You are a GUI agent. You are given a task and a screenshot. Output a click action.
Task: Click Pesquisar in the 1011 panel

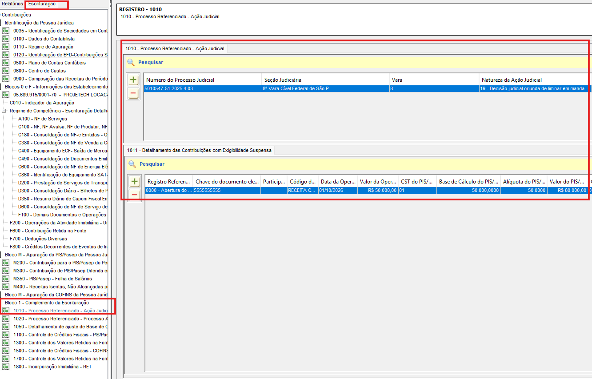pyautogui.click(x=152, y=164)
